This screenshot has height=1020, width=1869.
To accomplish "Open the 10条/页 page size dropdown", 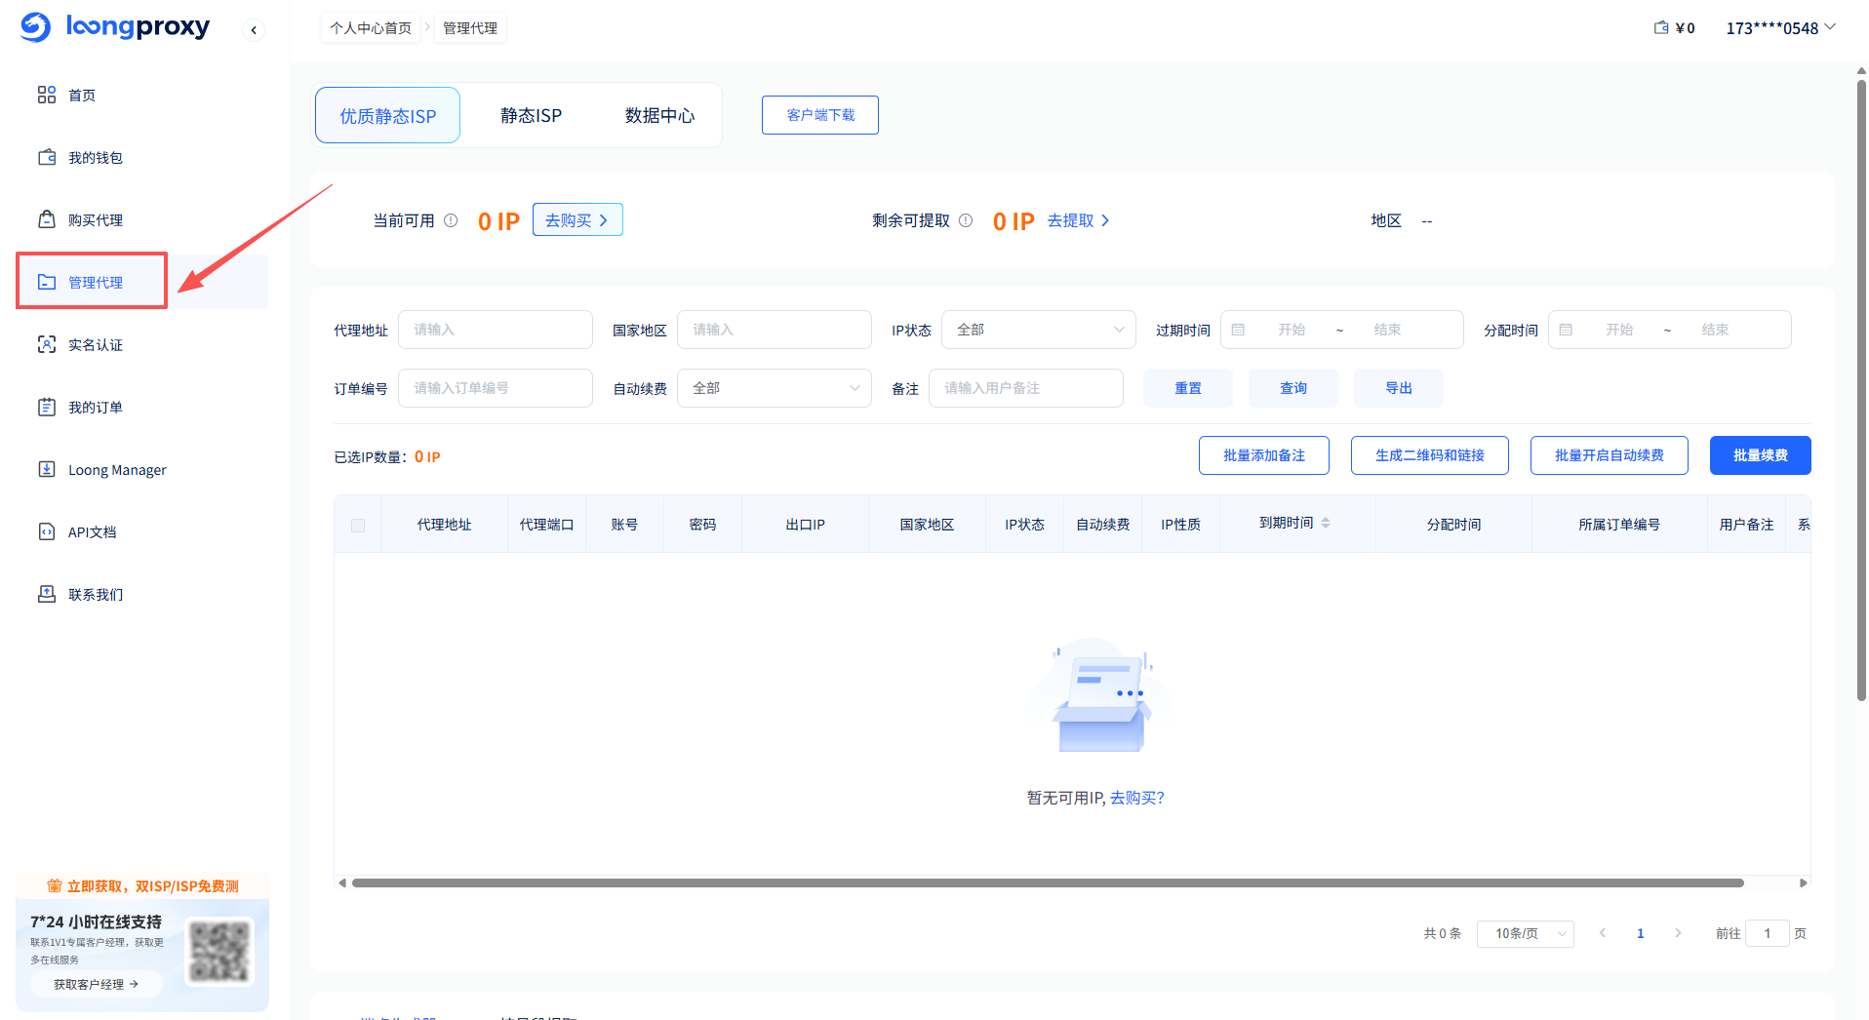I will [1525, 933].
